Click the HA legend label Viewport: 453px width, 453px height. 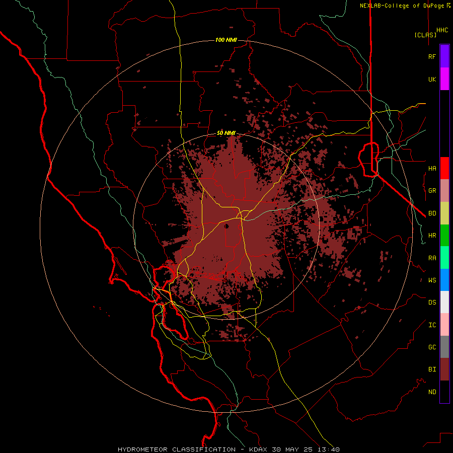point(432,168)
